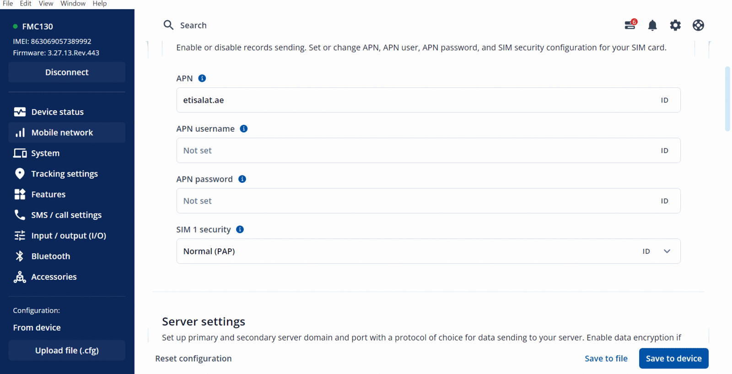Open Tracking settings section

pos(64,174)
